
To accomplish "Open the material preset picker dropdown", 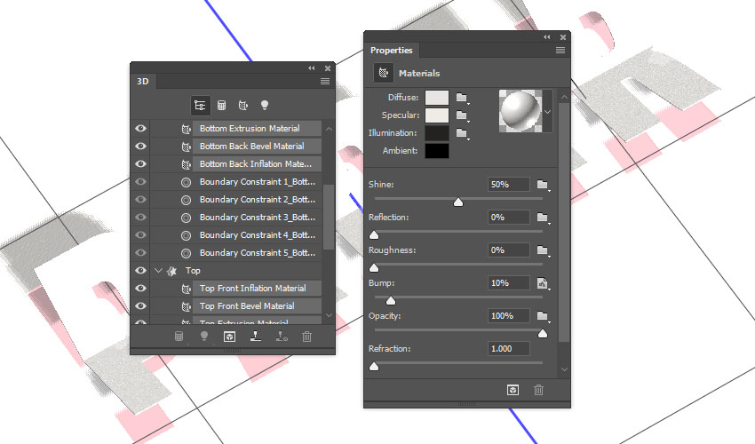I will pos(547,112).
